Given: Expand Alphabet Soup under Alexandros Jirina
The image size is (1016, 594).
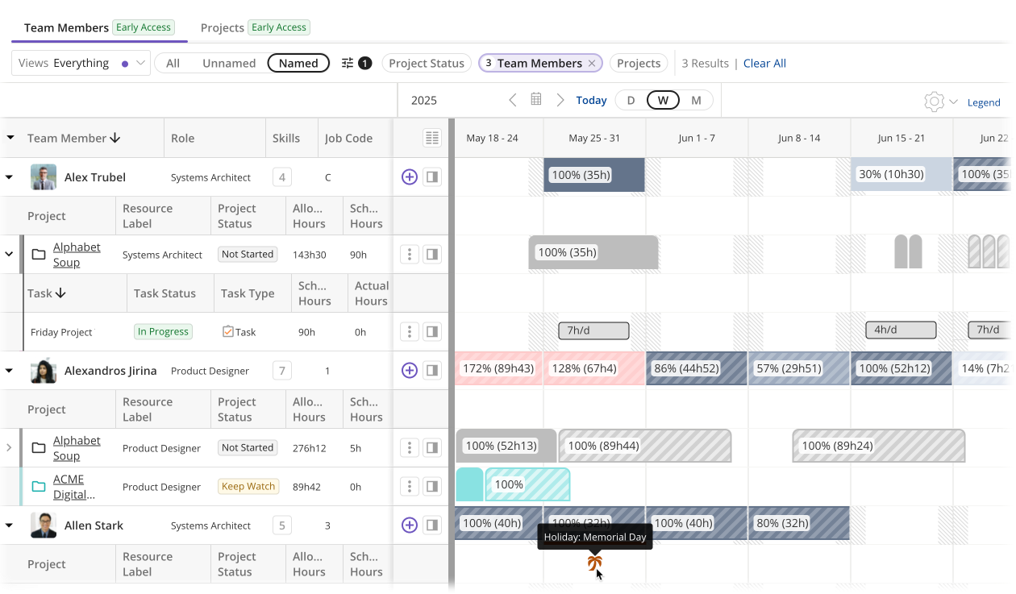Looking at the screenshot, I should coord(10,447).
